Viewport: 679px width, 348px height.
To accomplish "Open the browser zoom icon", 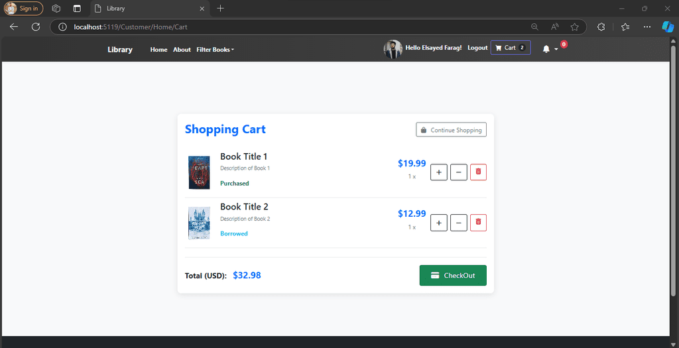I will 535,27.
